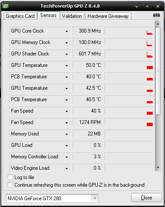Click the Close button

coord(146,198)
